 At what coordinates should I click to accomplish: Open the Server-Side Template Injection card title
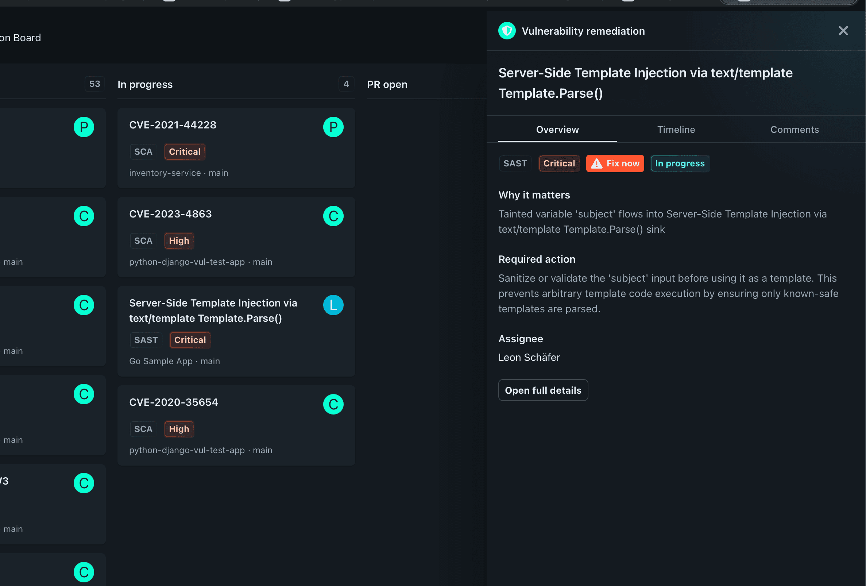[x=213, y=311]
